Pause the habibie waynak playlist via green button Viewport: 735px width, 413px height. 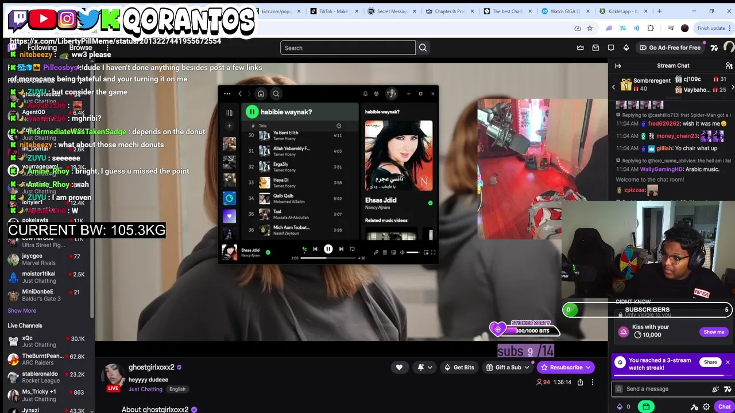[x=252, y=112]
